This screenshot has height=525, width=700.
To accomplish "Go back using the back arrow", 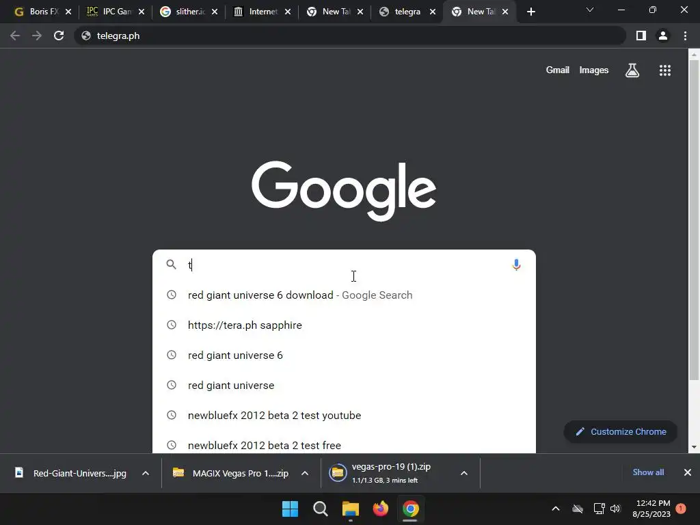I will (15, 36).
